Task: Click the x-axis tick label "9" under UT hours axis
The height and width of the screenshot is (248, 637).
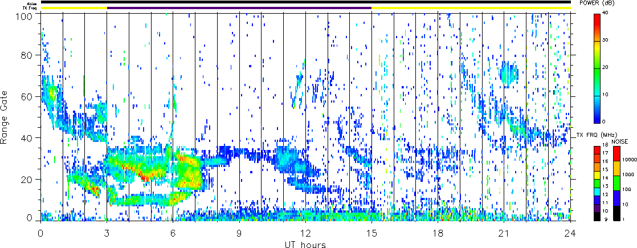Action: (239, 233)
